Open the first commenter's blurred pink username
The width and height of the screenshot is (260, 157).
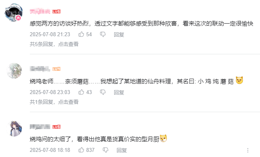[40, 11]
